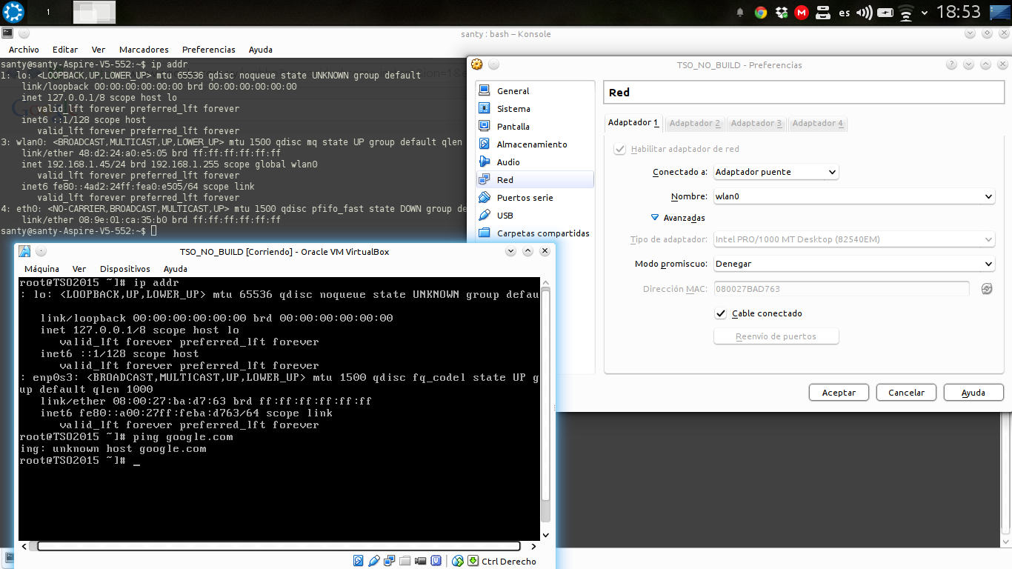Viewport: 1012px width, 569px height.
Task: Click the Dirección MAC field
Action: point(841,289)
